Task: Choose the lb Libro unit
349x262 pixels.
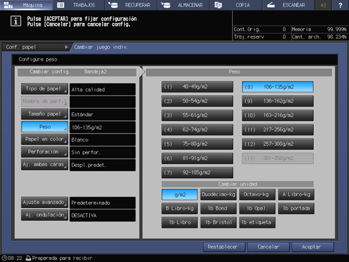Action: click(x=180, y=222)
